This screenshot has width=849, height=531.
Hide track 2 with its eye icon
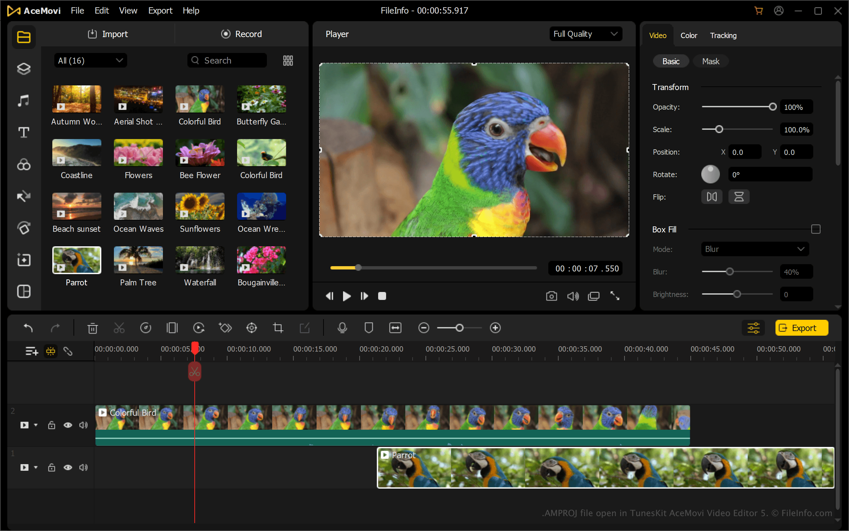click(x=68, y=425)
